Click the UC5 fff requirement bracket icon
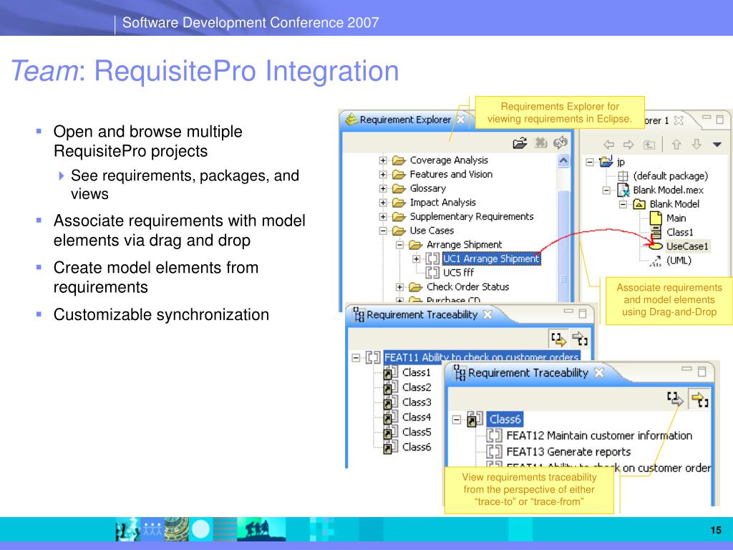The height and width of the screenshot is (550, 733). (x=432, y=273)
